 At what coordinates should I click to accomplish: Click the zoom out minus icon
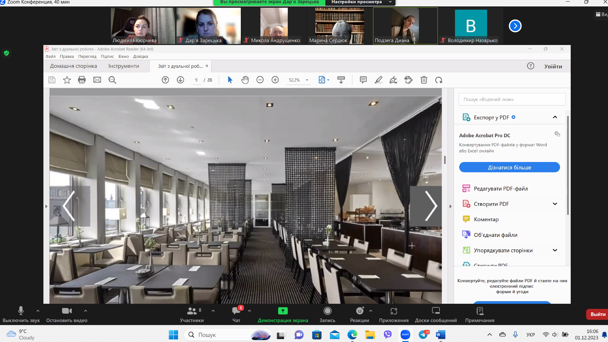click(260, 80)
